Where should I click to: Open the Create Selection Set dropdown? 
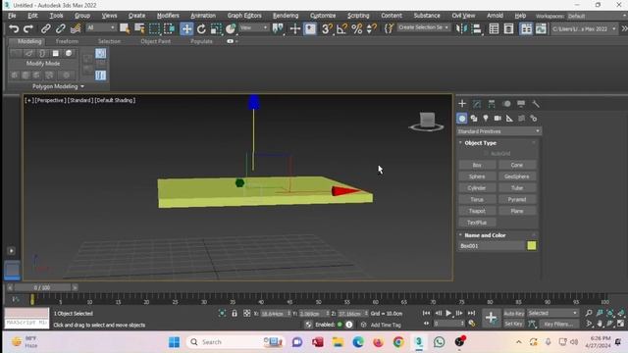pyautogui.click(x=423, y=27)
